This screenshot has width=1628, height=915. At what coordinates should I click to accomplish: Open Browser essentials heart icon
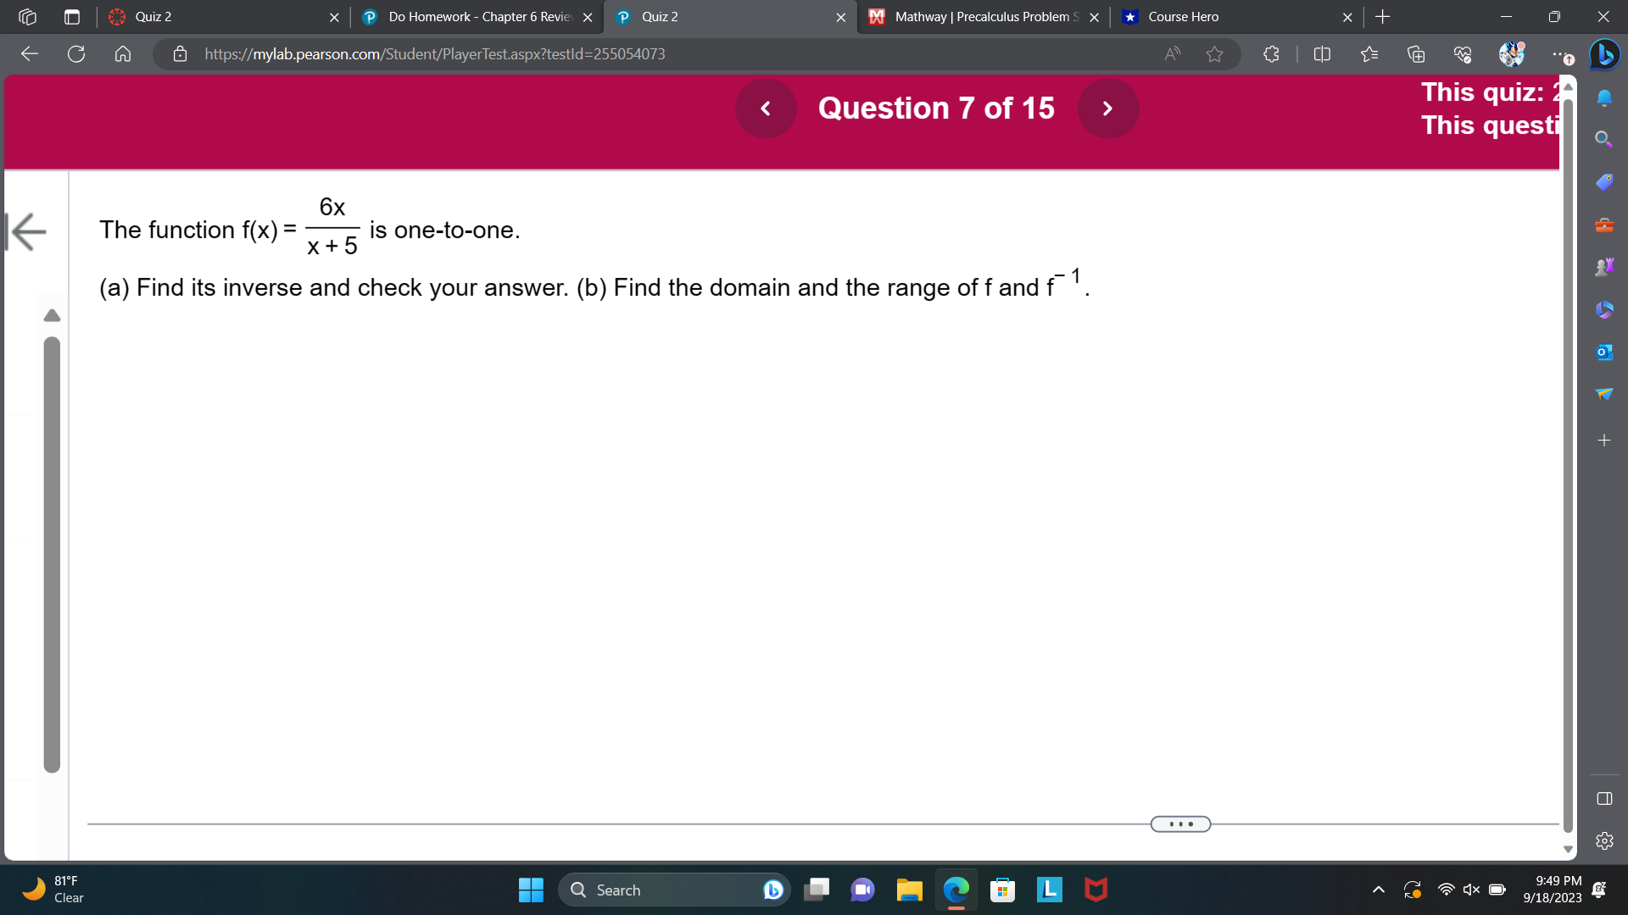click(1461, 53)
